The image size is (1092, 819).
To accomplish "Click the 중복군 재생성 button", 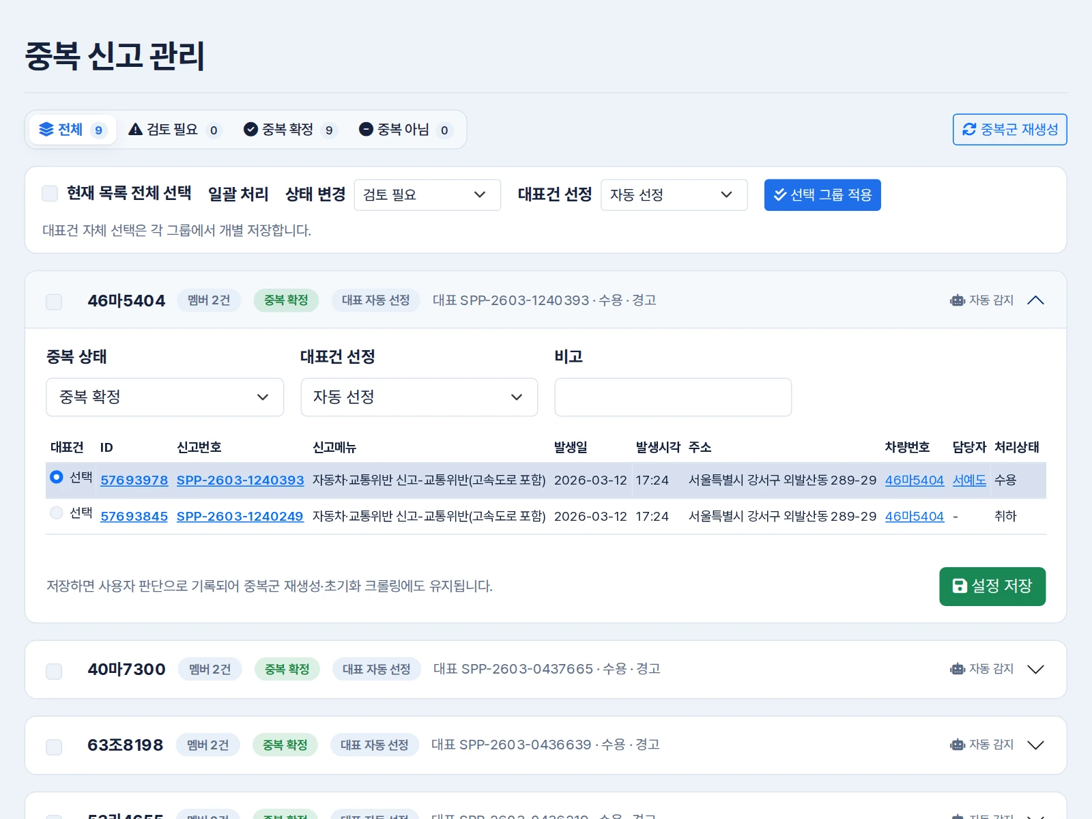I will tap(1010, 130).
